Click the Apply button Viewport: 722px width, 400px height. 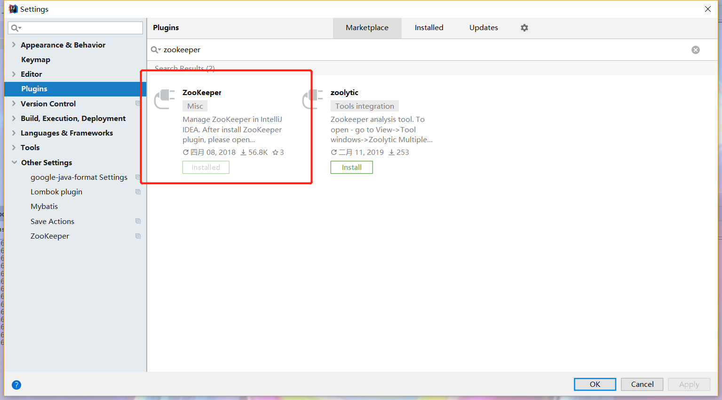click(689, 384)
